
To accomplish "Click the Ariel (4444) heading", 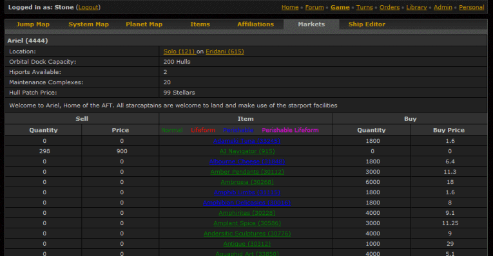I will pyautogui.click(x=28, y=41).
